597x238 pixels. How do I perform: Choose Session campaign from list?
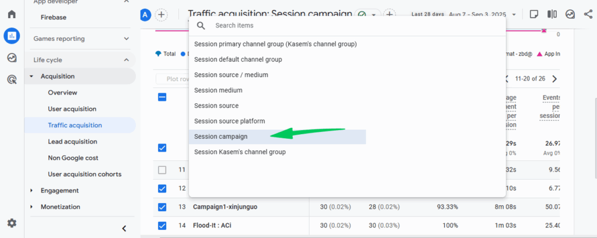coord(221,136)
